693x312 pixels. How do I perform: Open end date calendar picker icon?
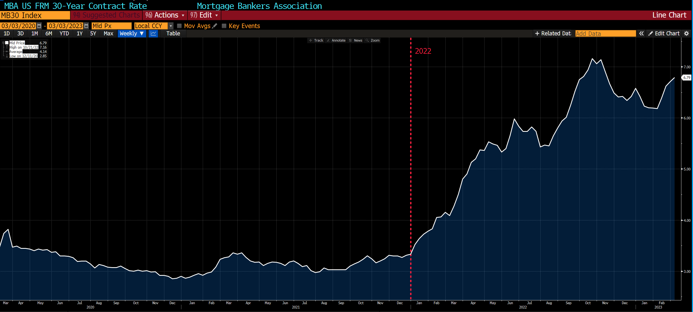[86, 26]
